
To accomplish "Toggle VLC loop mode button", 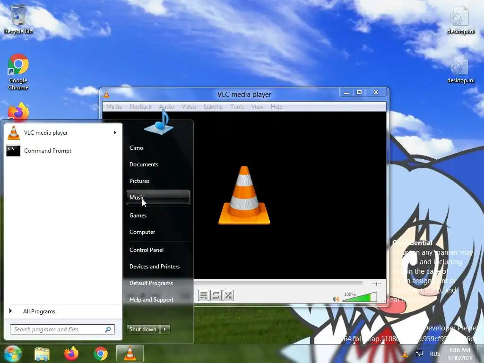I will point(216,295).
